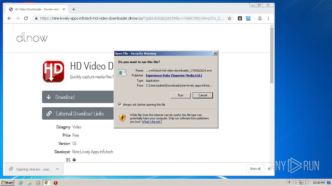Screen dimensions: 332x186
Task: Close the Open File security warning dialog
Action: coord(215,53)
